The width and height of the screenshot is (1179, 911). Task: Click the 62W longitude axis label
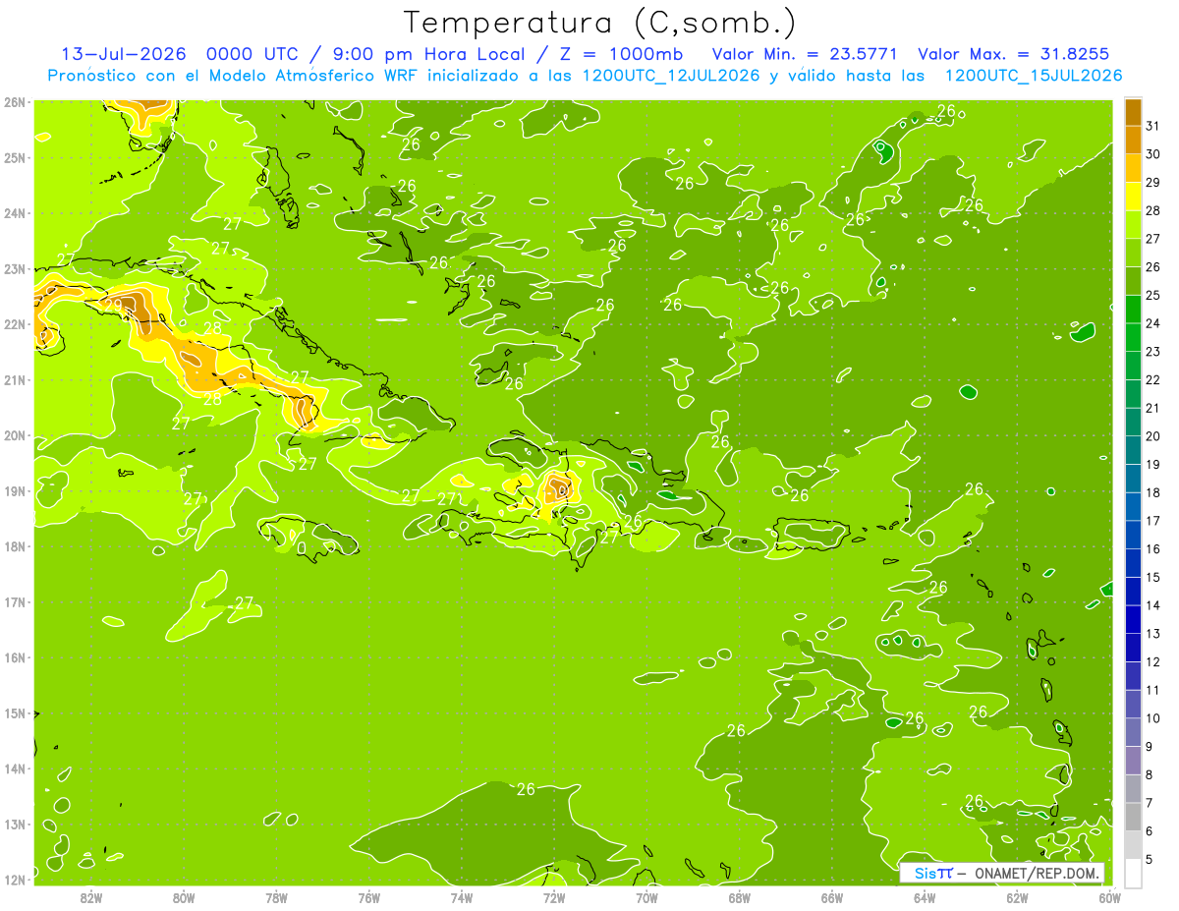coord(1017,897)
